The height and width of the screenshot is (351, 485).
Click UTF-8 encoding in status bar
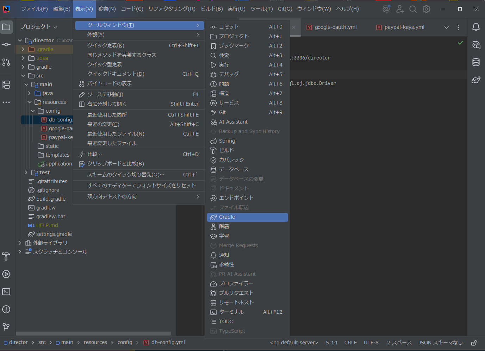click(x=371, y=342)
